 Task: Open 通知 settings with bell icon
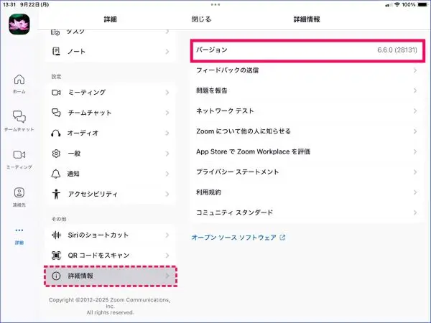pyautogui.click(x=110, y=174)
